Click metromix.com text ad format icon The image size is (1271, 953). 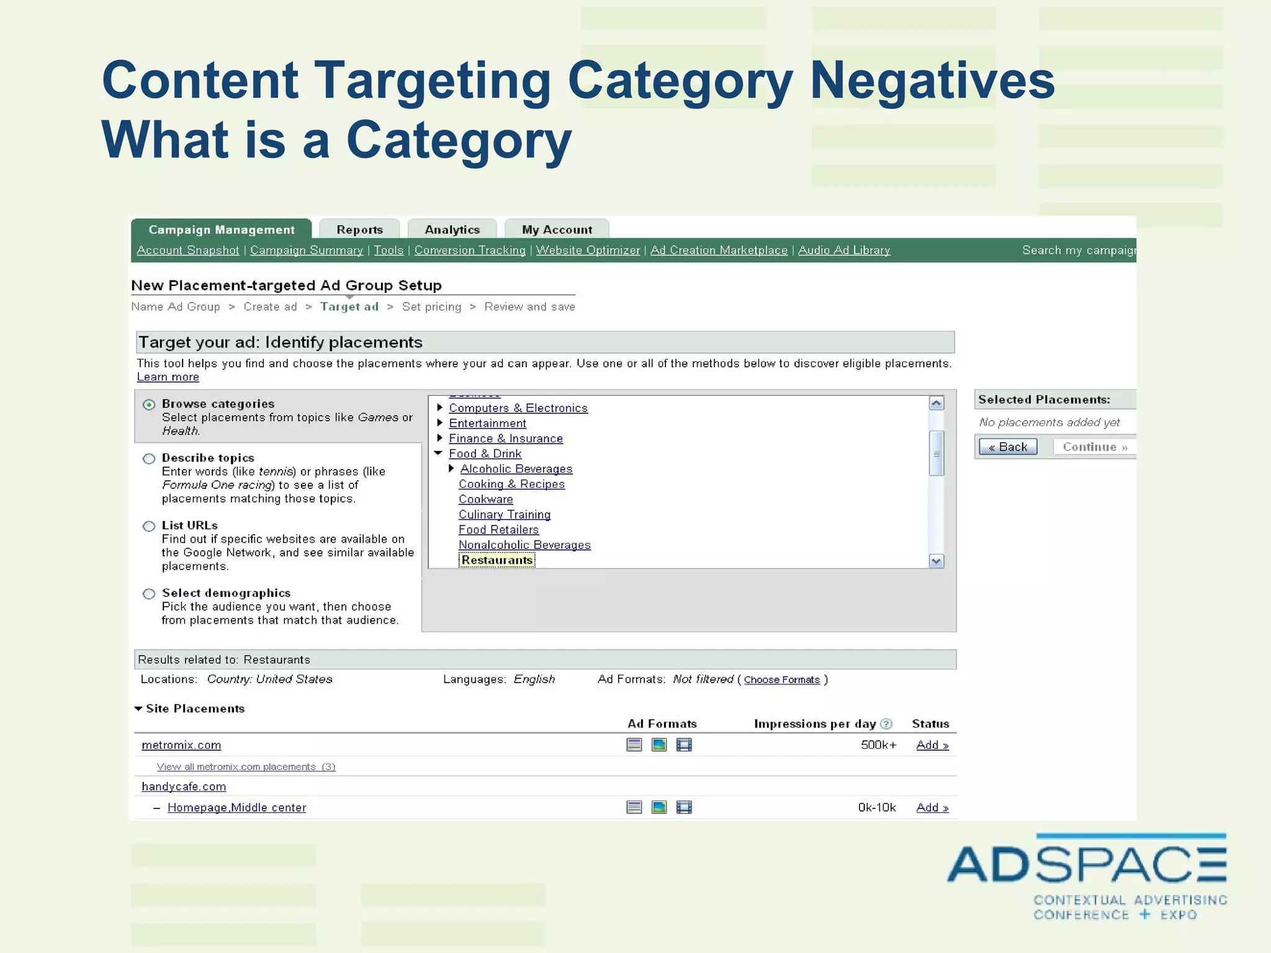point(634,745)
